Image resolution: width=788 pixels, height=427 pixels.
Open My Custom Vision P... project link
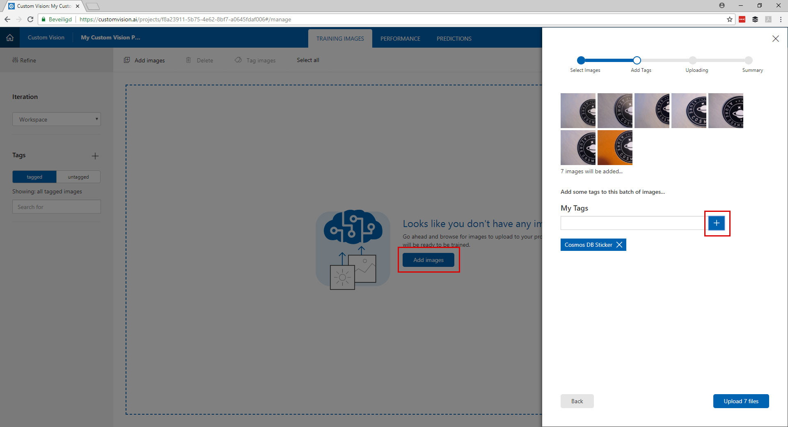(110, 37)
